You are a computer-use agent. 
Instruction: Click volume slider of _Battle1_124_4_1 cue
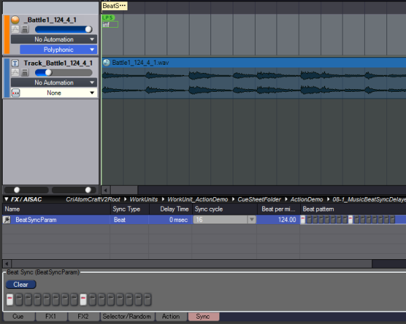[63, 29]
